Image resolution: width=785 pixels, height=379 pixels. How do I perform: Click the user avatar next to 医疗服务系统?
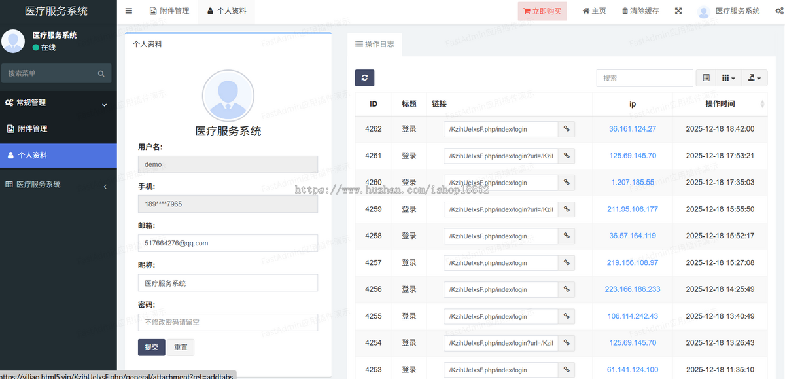pos(703,10)
